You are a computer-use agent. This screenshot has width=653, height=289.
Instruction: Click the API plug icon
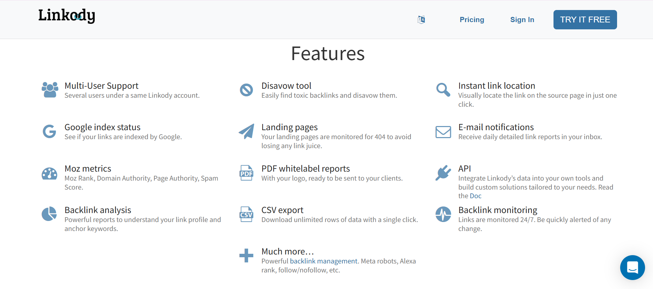[443, 173]
